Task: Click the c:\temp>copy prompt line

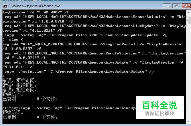Action: pyautogui.click(x=69, y=108)
